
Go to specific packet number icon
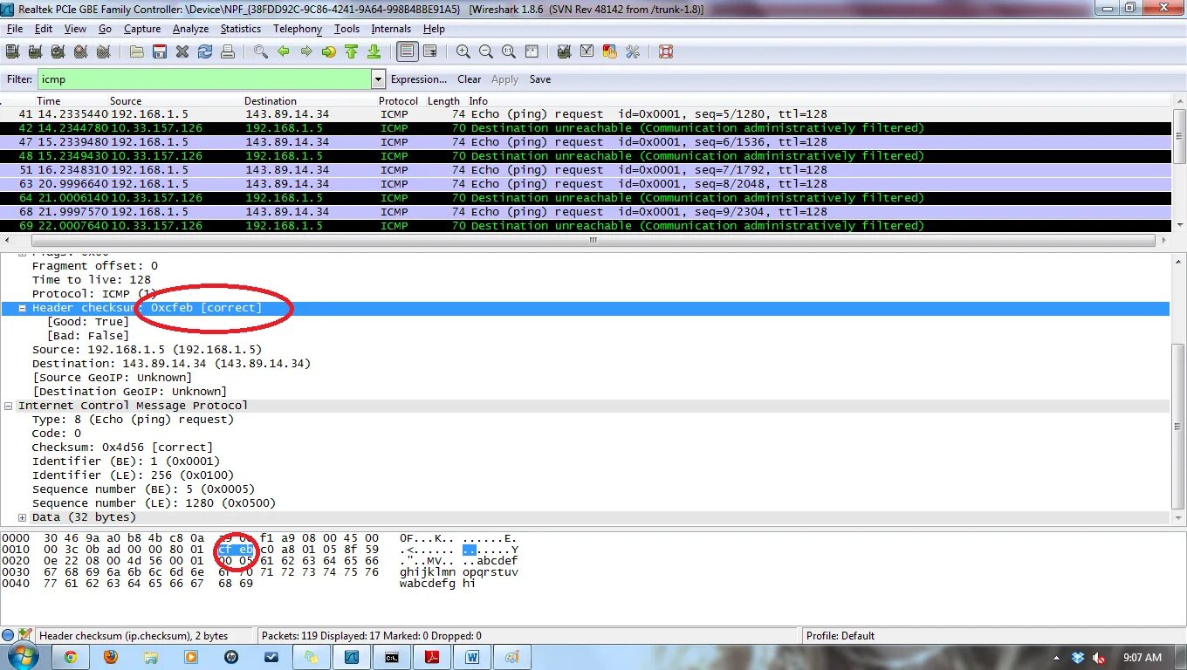(329, 51)
